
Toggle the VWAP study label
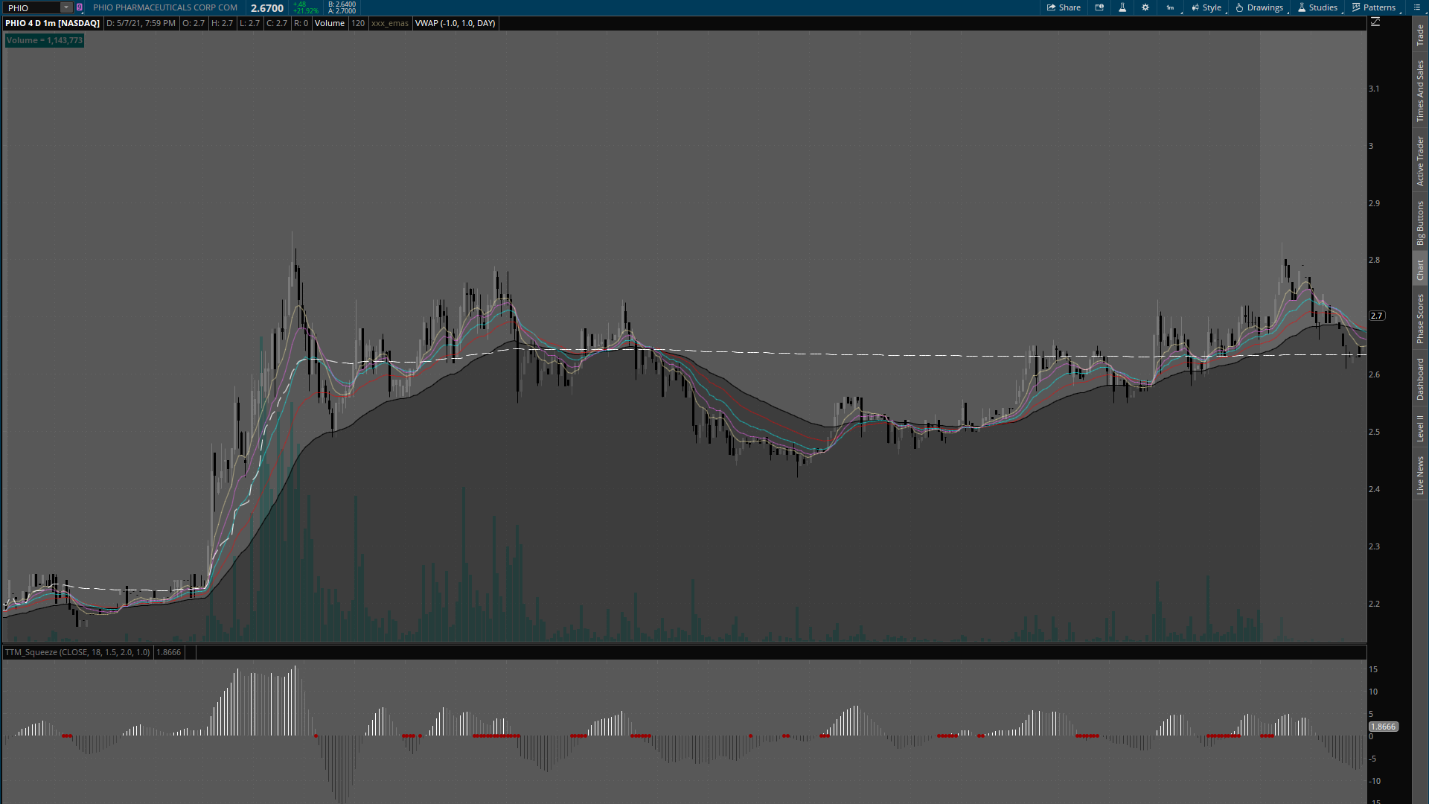point(455,23)
